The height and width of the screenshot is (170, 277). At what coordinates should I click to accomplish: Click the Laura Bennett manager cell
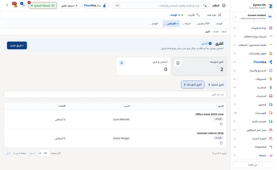click(121, 119)
